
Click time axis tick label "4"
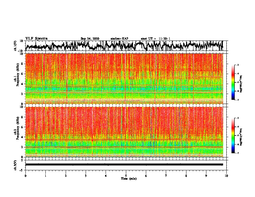(106, 176)
